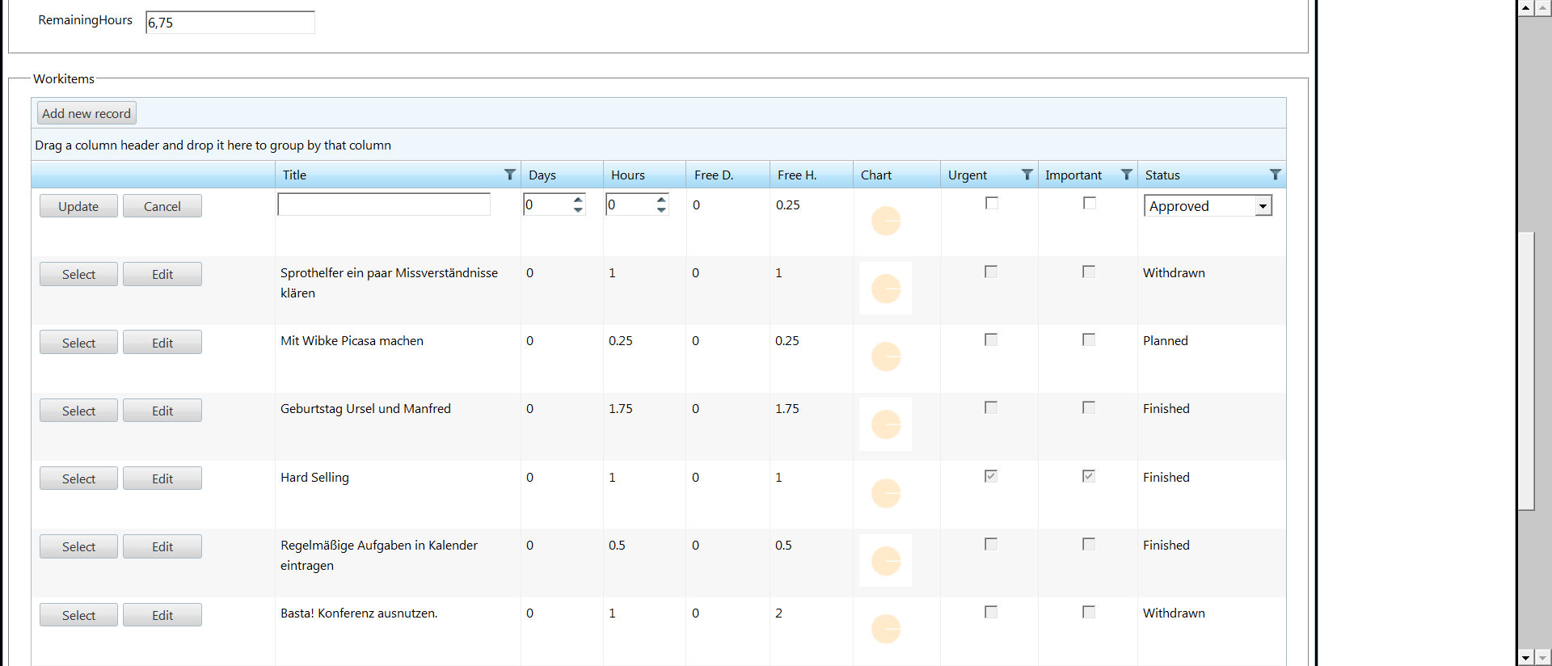This screenshot has width=1552, height=666.
Task: Open the Urgent column filter icon
Action: coord(1027,175)
